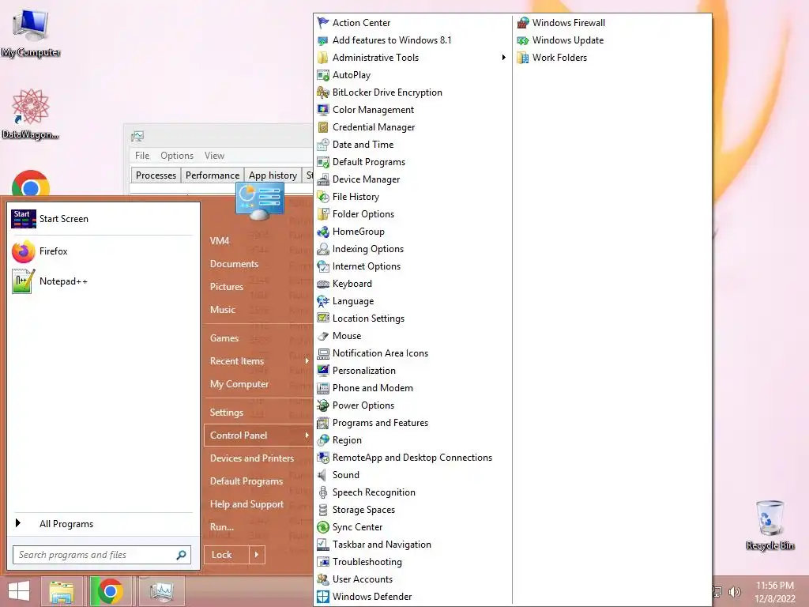809x607 pixels.
Task: Click the Sound speaker icon
Action: click(x=323, y=475)
